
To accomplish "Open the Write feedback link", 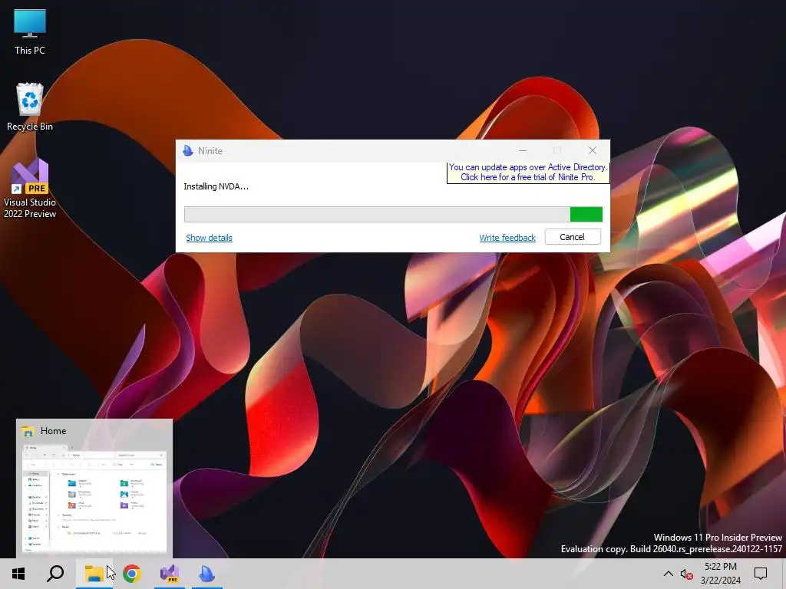I will click(x=507, y=238).
